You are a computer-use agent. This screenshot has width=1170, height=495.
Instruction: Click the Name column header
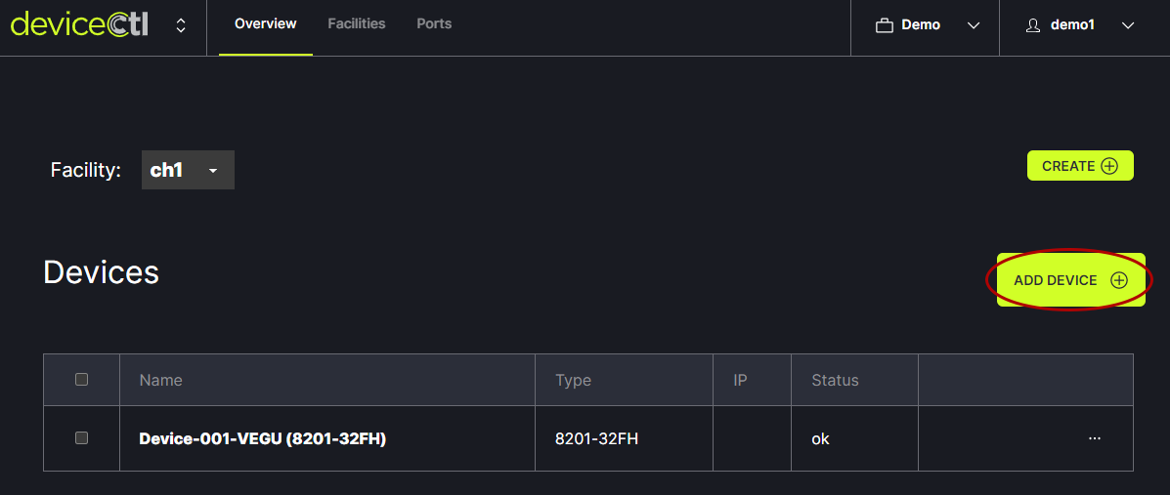click(x=161, y=380)
